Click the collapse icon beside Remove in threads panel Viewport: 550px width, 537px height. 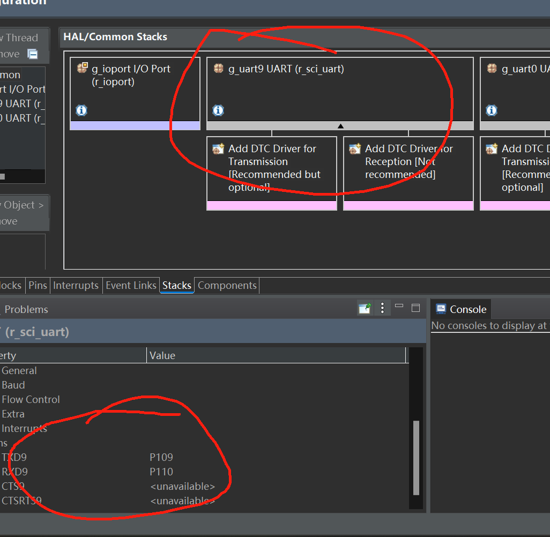tap(33, 54)
